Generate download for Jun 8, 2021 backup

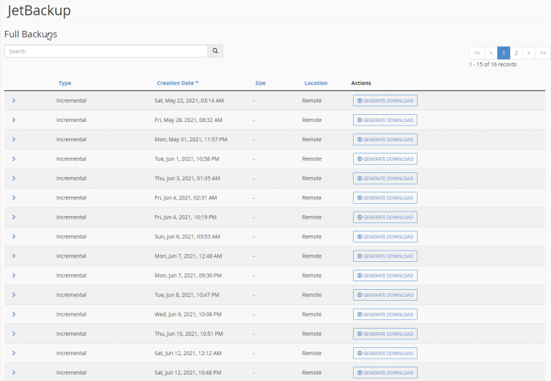[385, 294]
